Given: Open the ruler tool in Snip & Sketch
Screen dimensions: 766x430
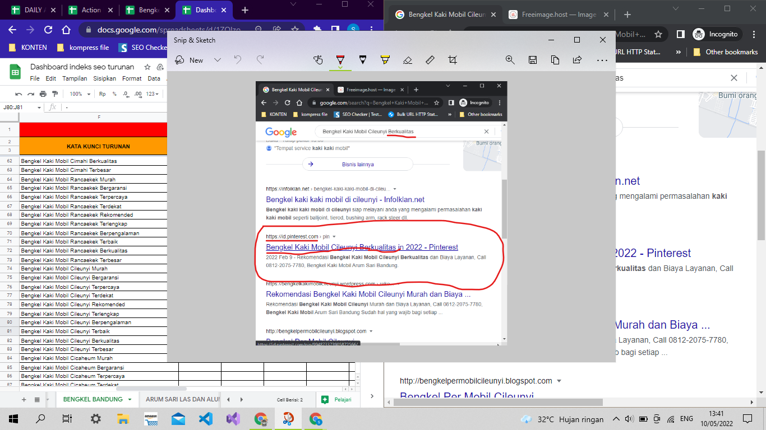Looking at the screenshot, I should [x=430, y=60].
